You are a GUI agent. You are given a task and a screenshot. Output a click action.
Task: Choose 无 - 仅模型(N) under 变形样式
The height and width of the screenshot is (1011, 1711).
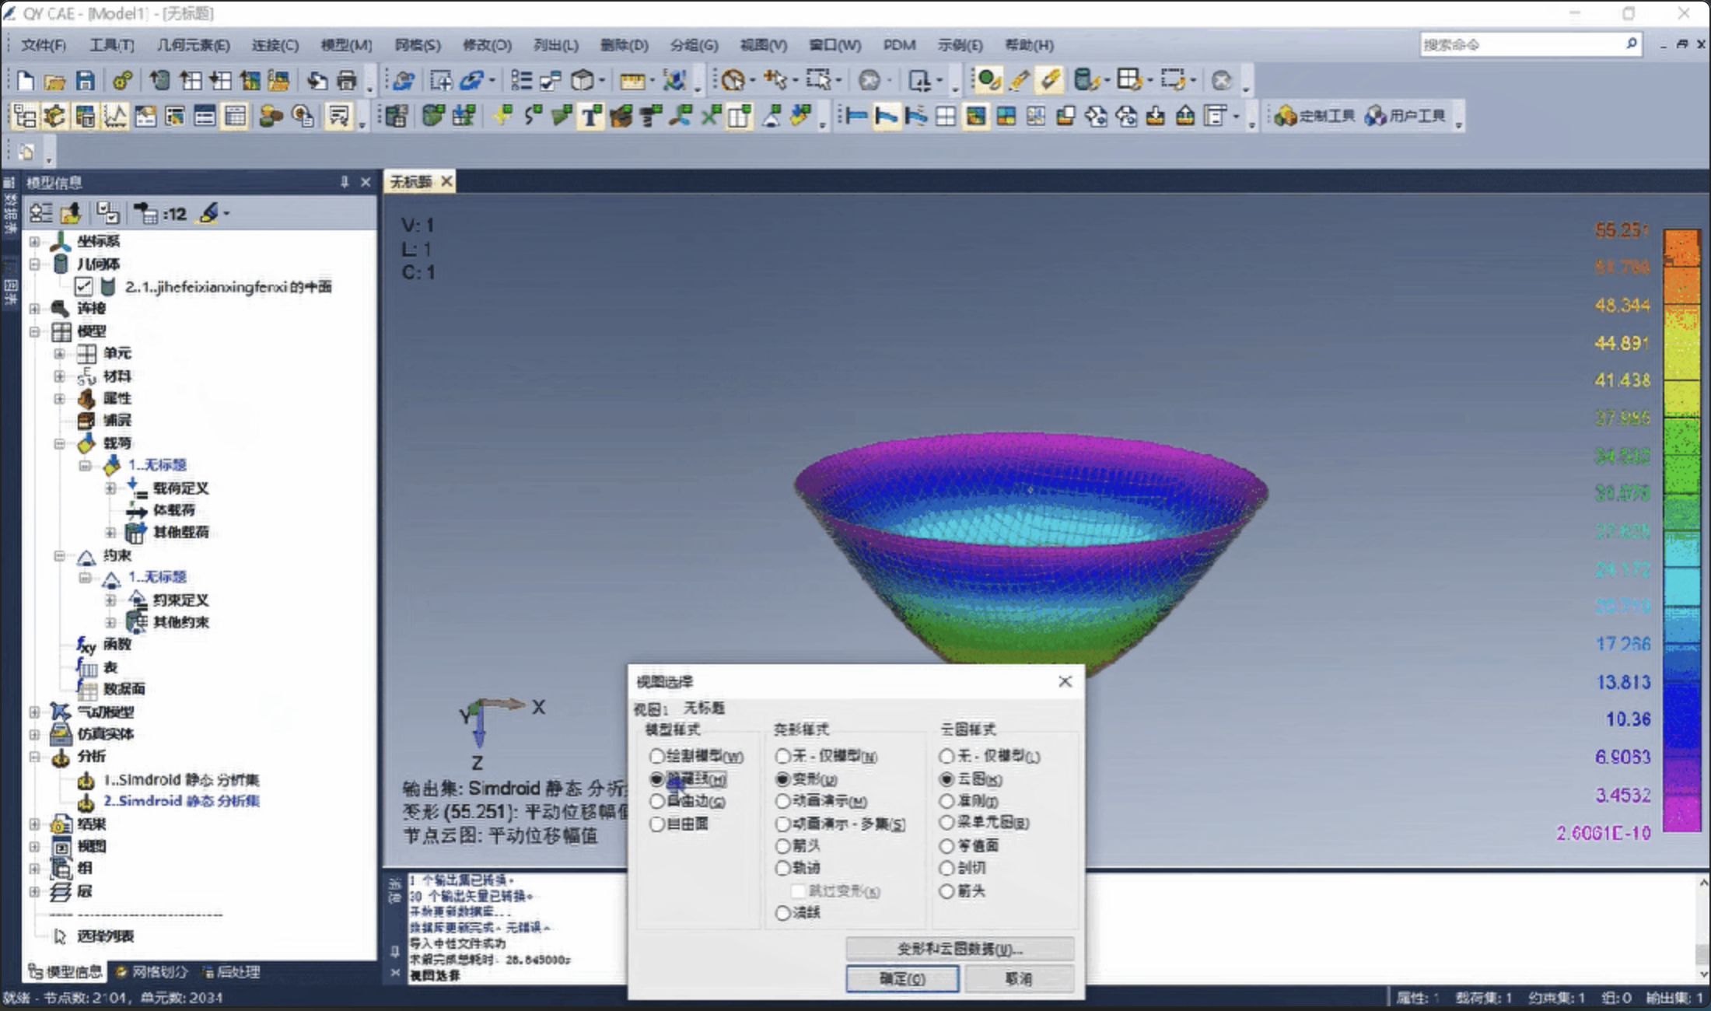point(783,756)
